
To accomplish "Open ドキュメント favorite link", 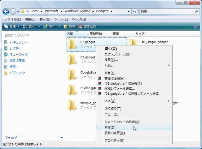I will coord(19,42).
